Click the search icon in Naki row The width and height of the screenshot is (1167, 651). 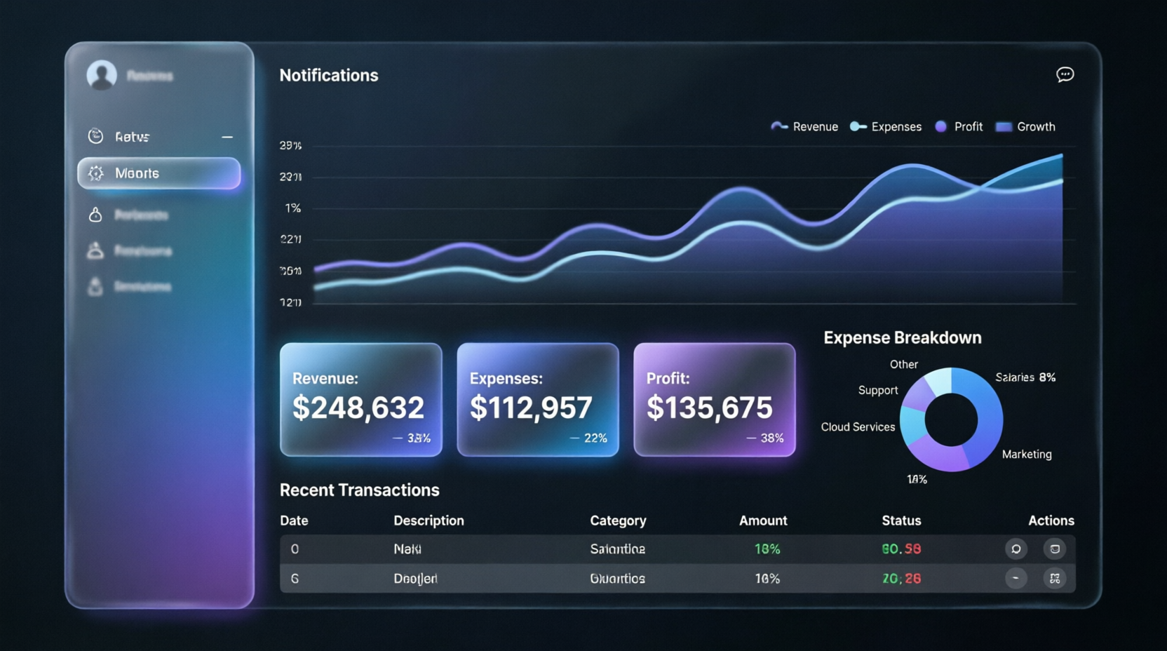[1016, 549]
